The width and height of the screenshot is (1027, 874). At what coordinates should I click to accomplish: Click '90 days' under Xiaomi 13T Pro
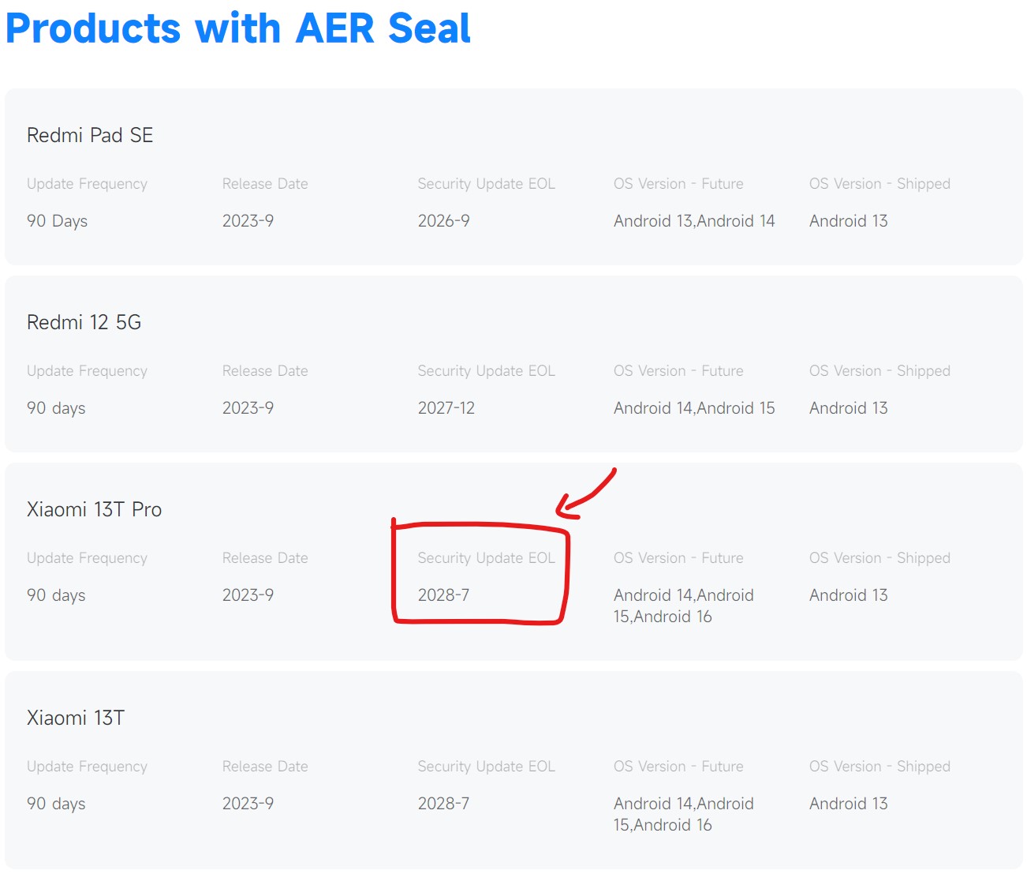click(x=56, y=595)
